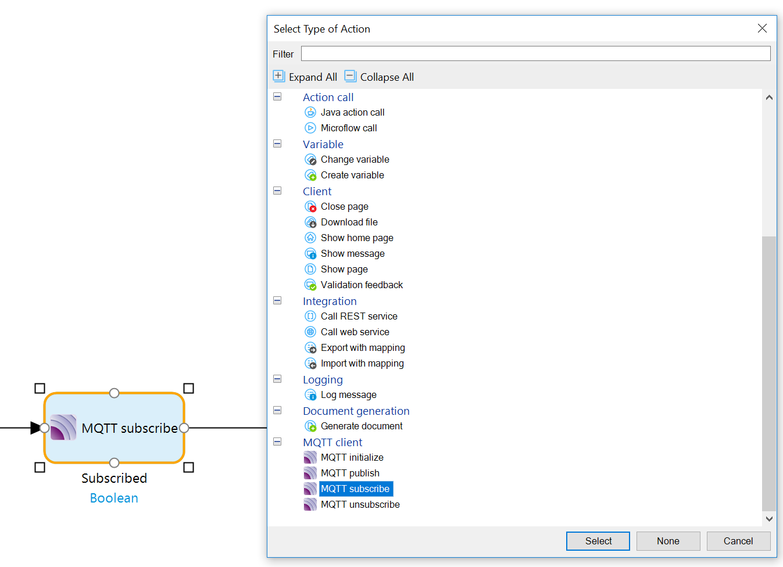Select the Call REST service entry
Image resolution: width=783 pixels, height=567 pixels.
point(359,316)
